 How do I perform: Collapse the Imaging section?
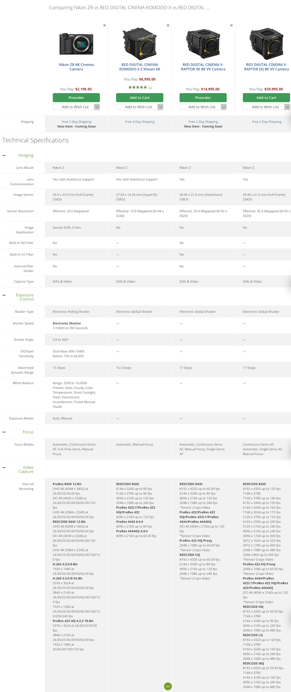(x=4, y=155)
